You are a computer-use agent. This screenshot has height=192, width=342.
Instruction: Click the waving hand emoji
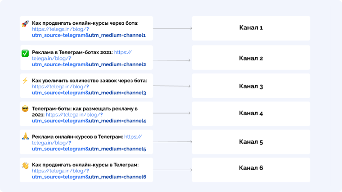tap(25, 165)
